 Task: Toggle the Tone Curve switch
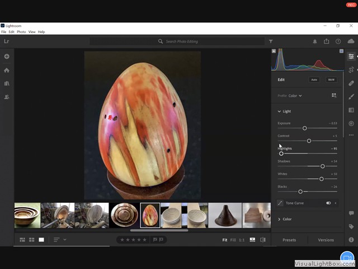328,203
